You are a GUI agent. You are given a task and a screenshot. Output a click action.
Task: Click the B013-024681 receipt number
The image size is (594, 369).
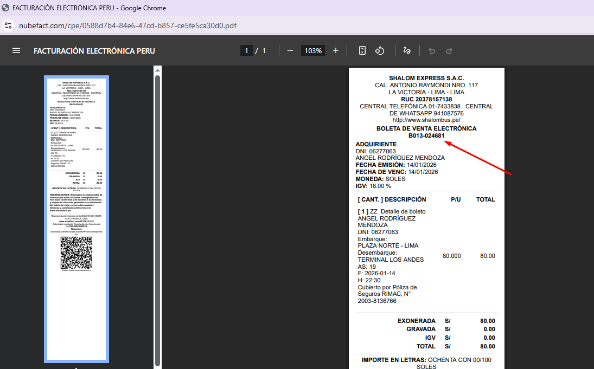[426, 136]
